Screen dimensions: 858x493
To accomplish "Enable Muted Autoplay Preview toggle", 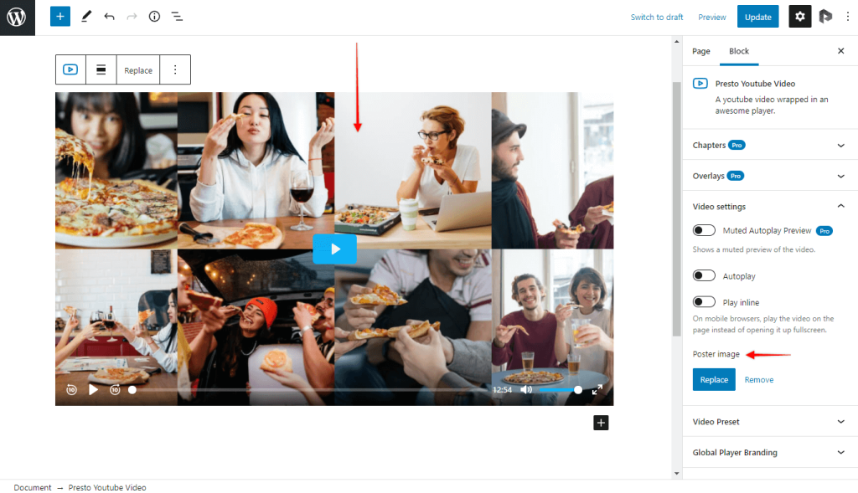I will pyautogui.click(x=704, y=230).
